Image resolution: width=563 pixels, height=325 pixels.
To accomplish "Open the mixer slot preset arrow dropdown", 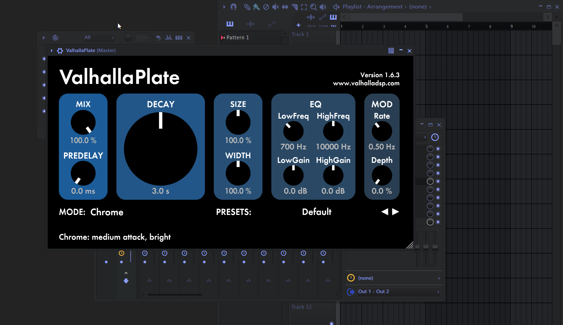I will tap(425, 137).
